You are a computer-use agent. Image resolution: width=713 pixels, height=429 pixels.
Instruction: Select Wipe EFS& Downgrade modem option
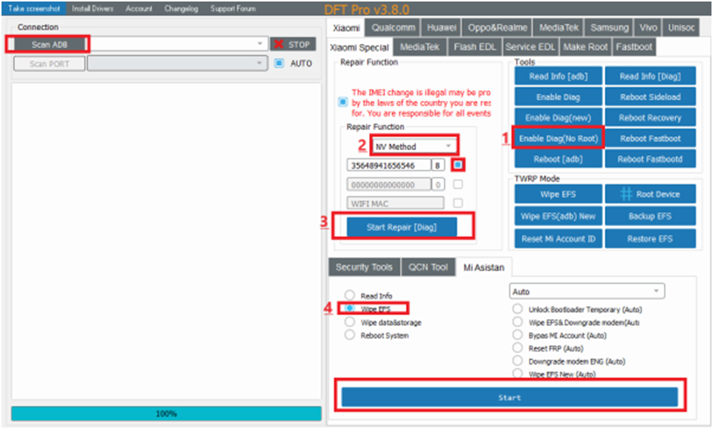(x=518, y=321)
